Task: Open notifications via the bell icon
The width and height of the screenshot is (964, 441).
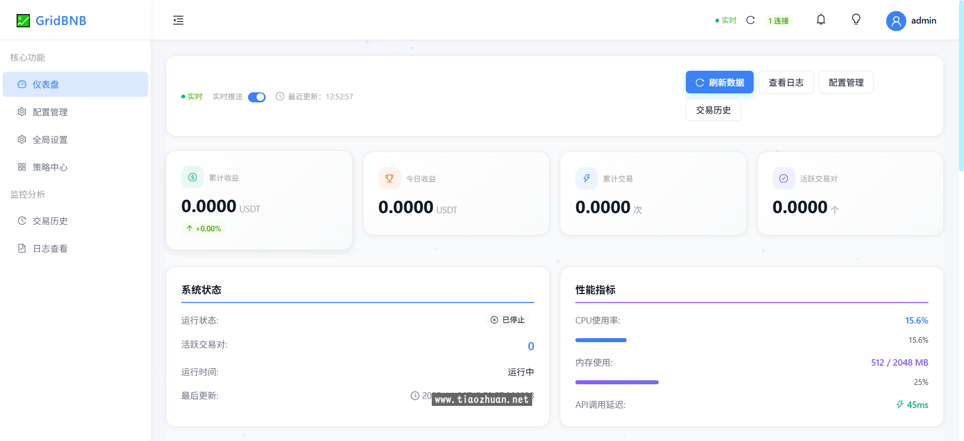Action: [821, 20]
